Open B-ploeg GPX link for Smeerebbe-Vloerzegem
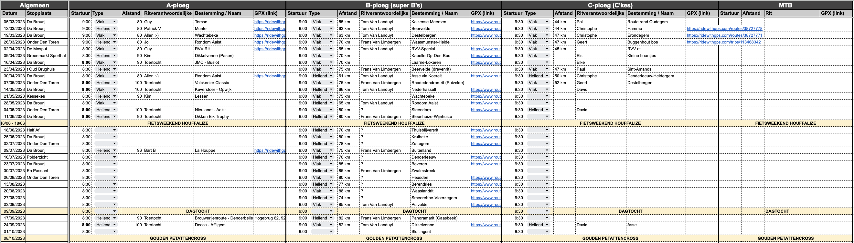The image size is (854, 243). click(x=486, y=198)
